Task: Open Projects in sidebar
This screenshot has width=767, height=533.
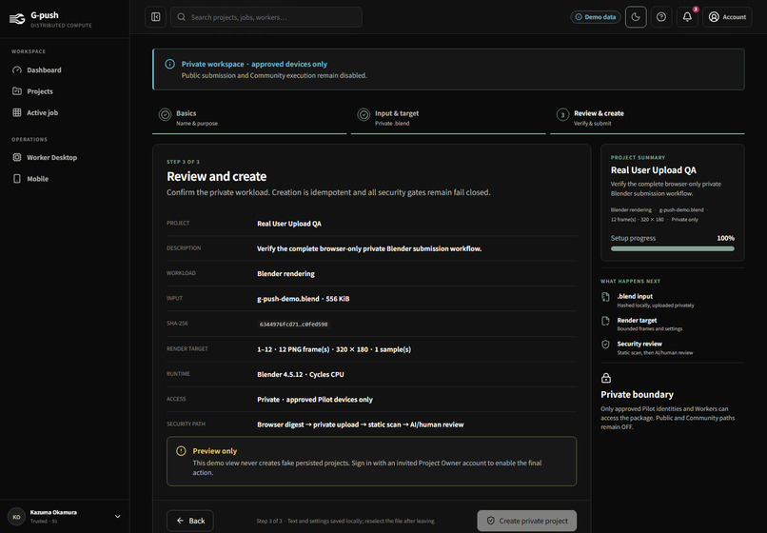Action: point(65,91)
